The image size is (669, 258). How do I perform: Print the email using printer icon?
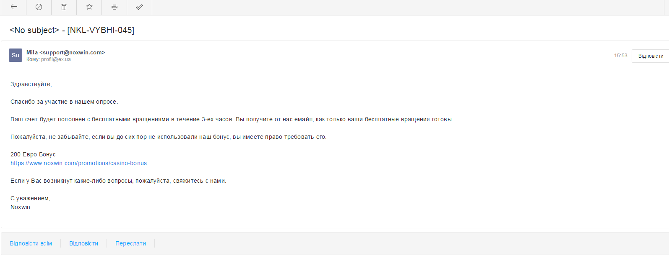114,7
